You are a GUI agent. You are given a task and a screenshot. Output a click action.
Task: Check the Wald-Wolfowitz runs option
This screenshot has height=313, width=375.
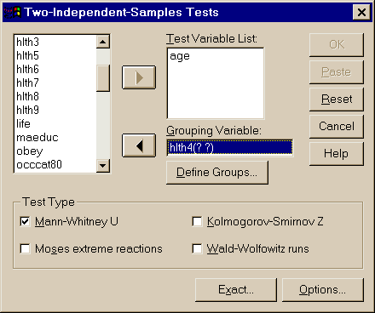(197, 248)
